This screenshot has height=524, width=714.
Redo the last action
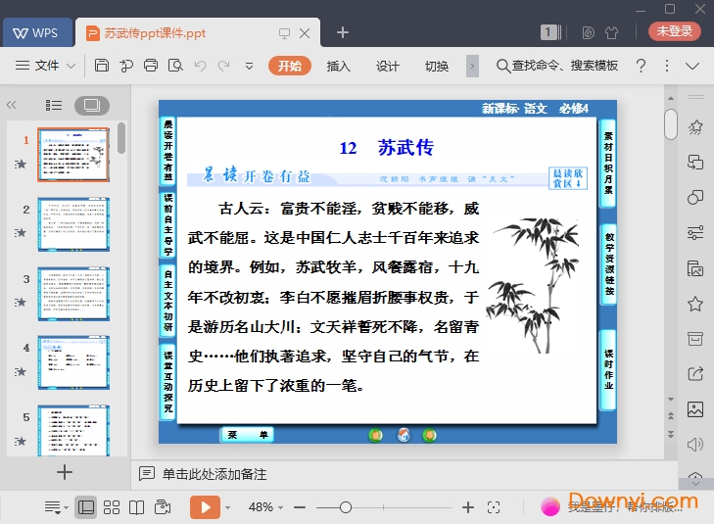coord(223,66)
